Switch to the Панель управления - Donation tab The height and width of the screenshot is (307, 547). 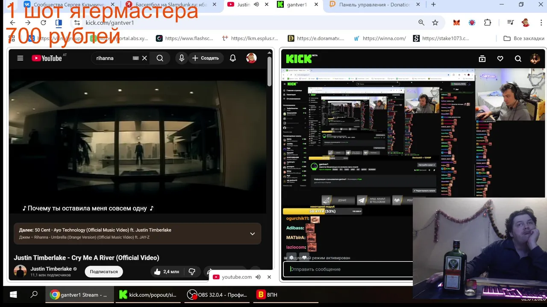[x=374, y=5]
